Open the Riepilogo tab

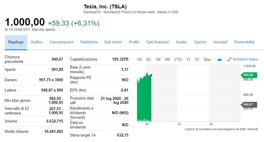(x=16, y=42)
